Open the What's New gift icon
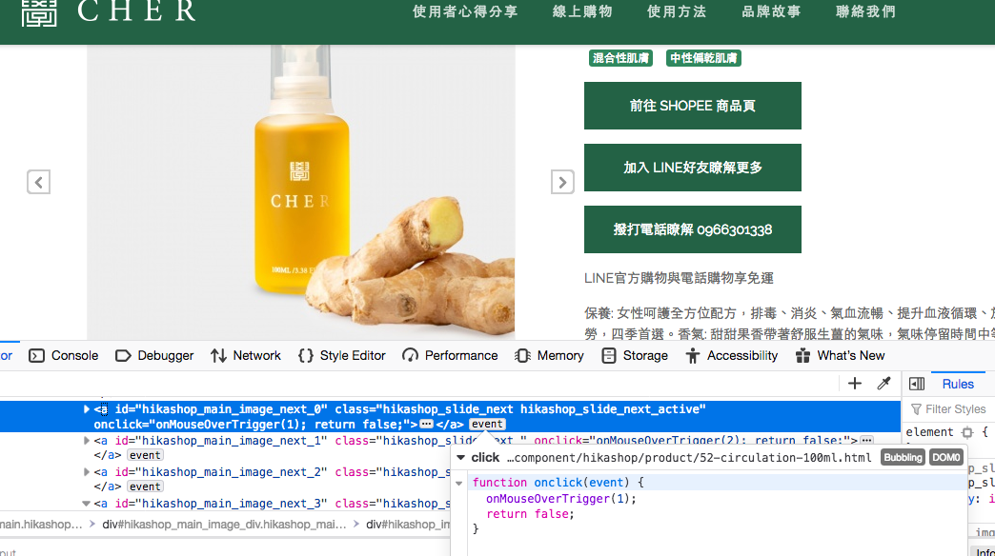The width and height of the screenshot is (995, 556). (802, 356)
